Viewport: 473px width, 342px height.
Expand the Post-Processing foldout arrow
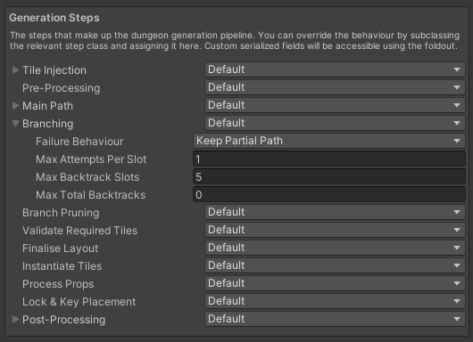15,320
